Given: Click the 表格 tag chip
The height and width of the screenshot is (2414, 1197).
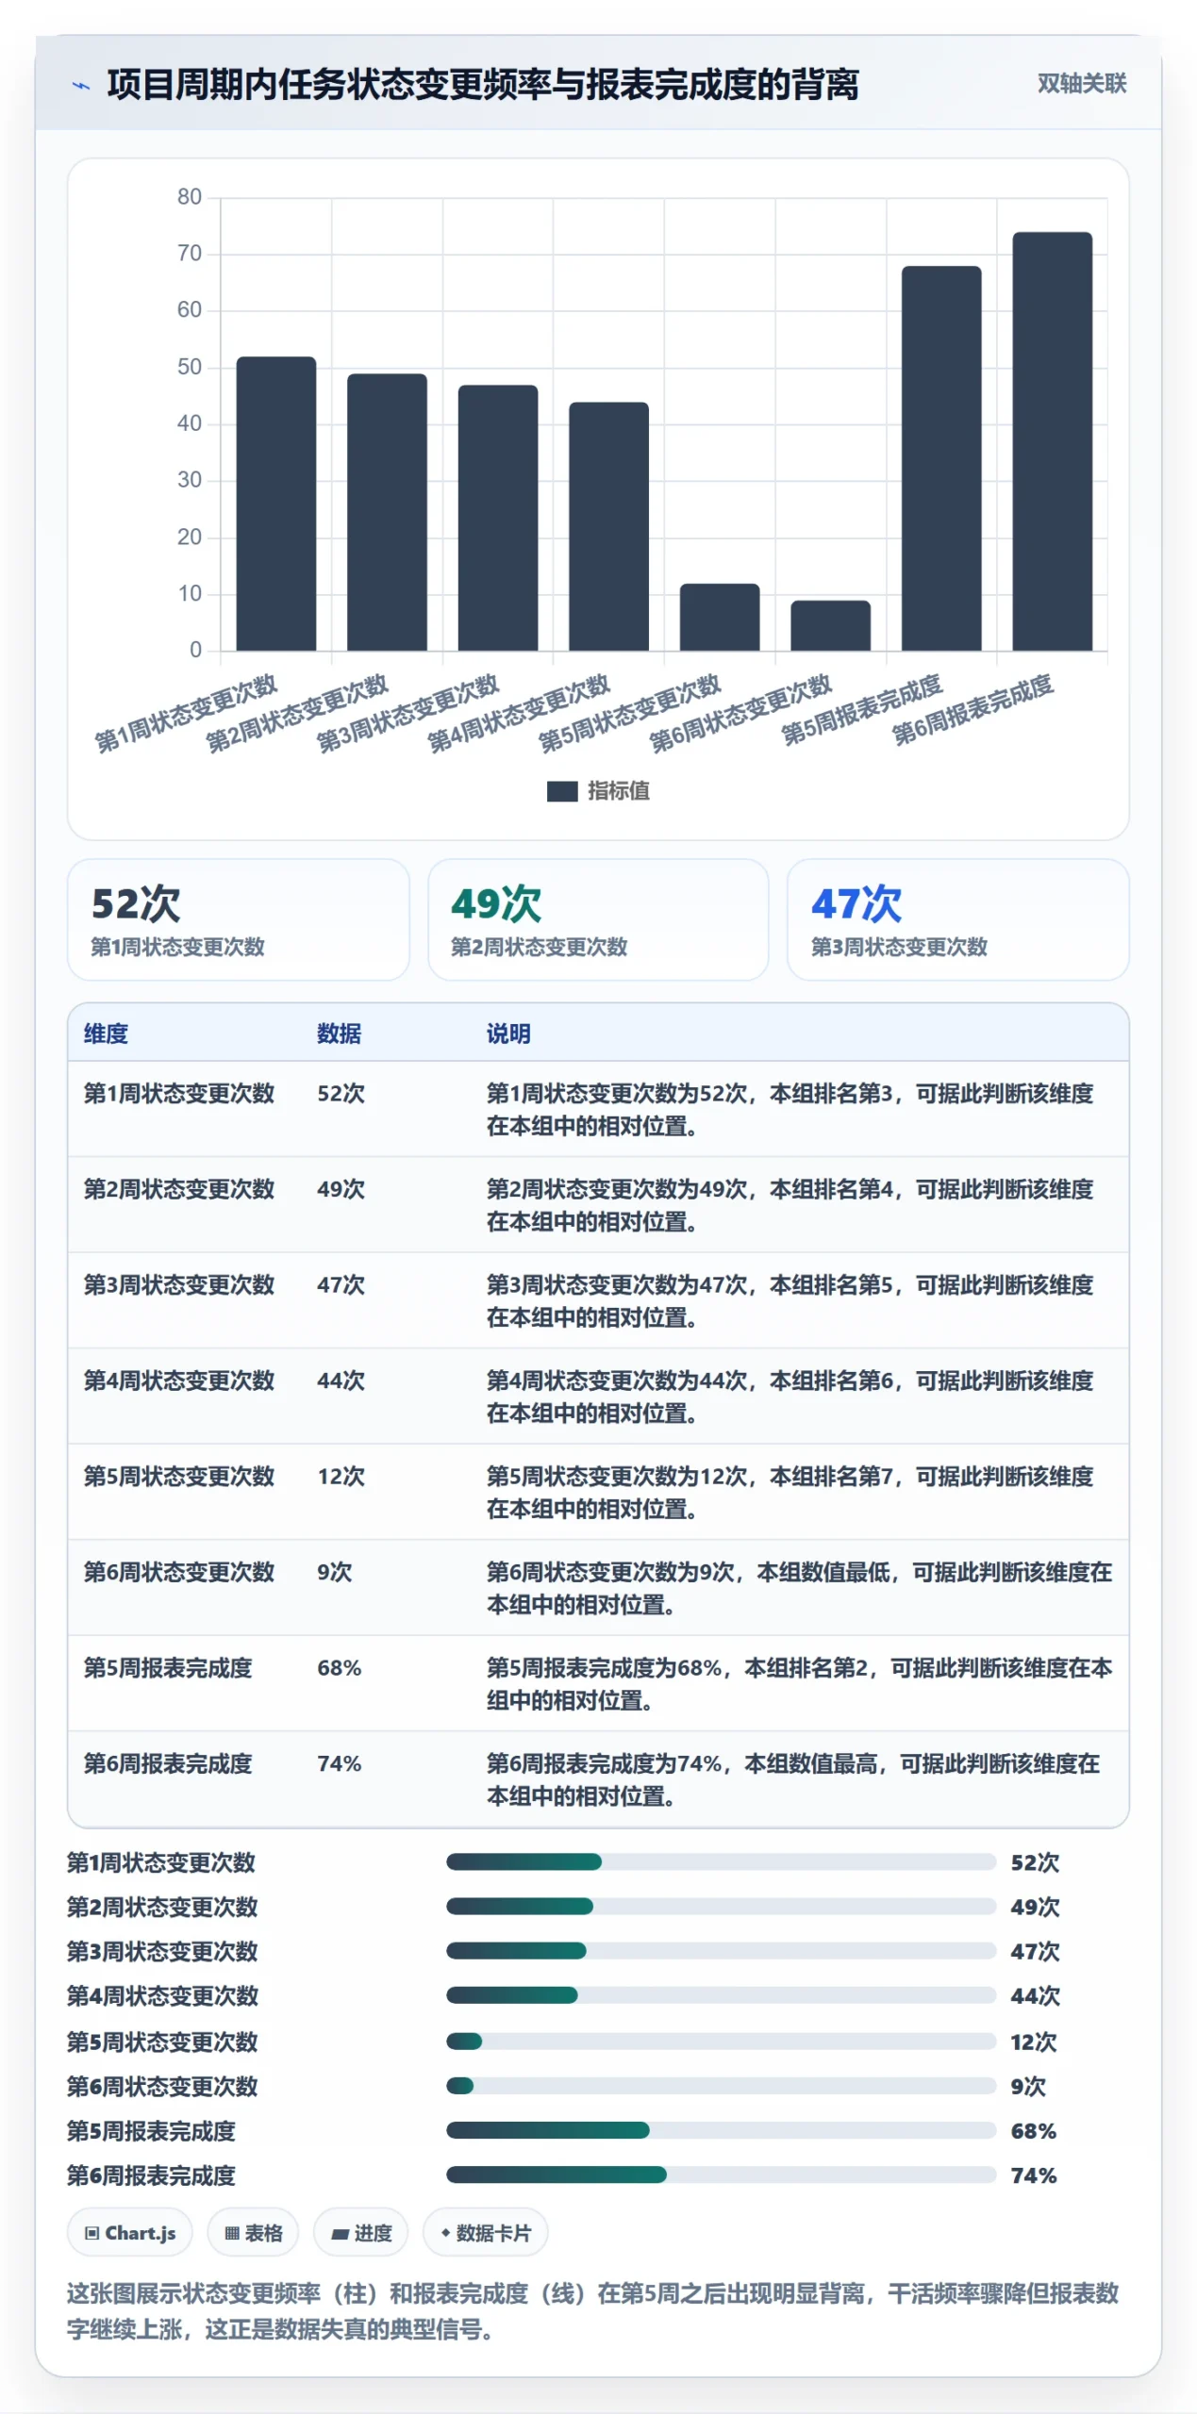Looking at the screenshot, I should pos(253,2233).
